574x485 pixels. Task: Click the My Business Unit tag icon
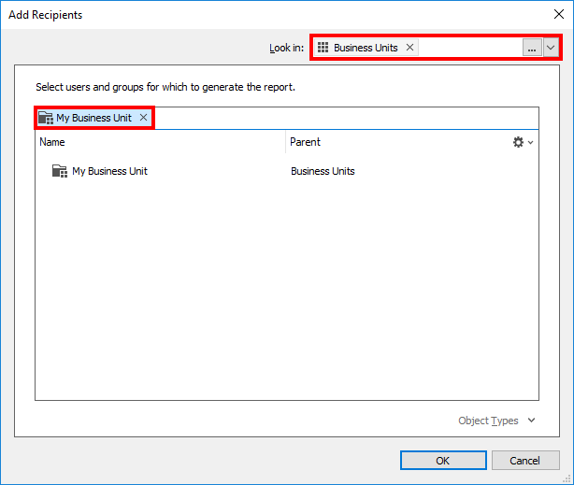tap(46, 118)
